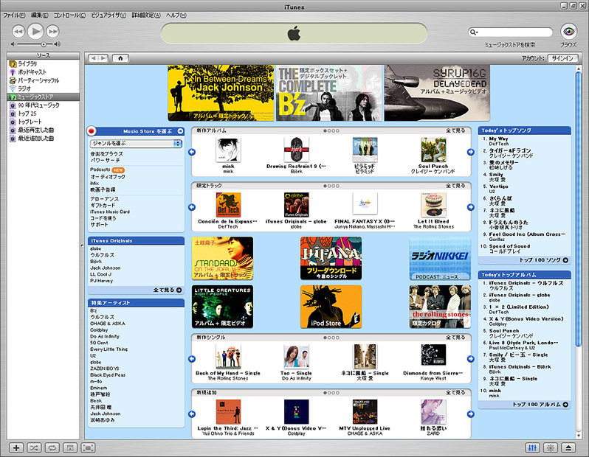Open the オーディオブック link
Viewport: 589px width, 457px height.
[x=108, y=177]
